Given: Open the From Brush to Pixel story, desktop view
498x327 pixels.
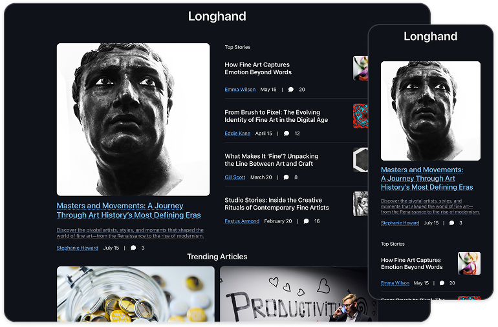Looking at the screenshot, I should [276, 116].
